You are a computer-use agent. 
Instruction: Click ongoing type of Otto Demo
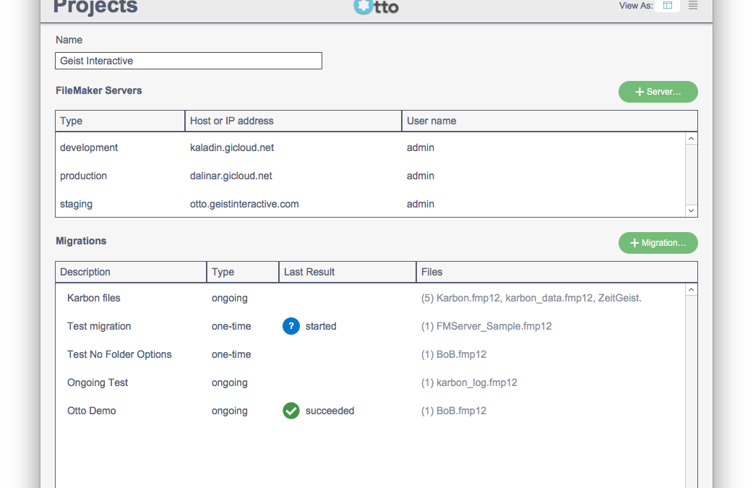[230, 411]
